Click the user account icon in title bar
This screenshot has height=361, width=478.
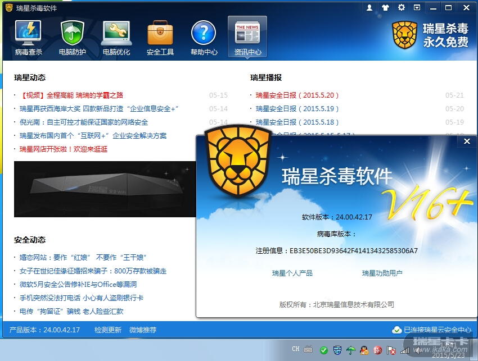(369, 8)
